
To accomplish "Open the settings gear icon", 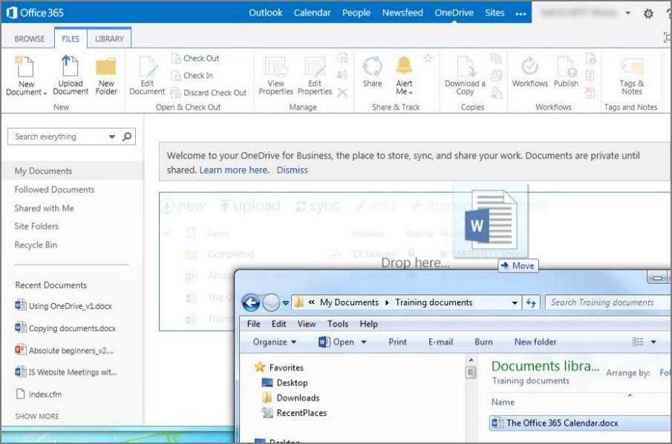I will (x=648, y=13).
